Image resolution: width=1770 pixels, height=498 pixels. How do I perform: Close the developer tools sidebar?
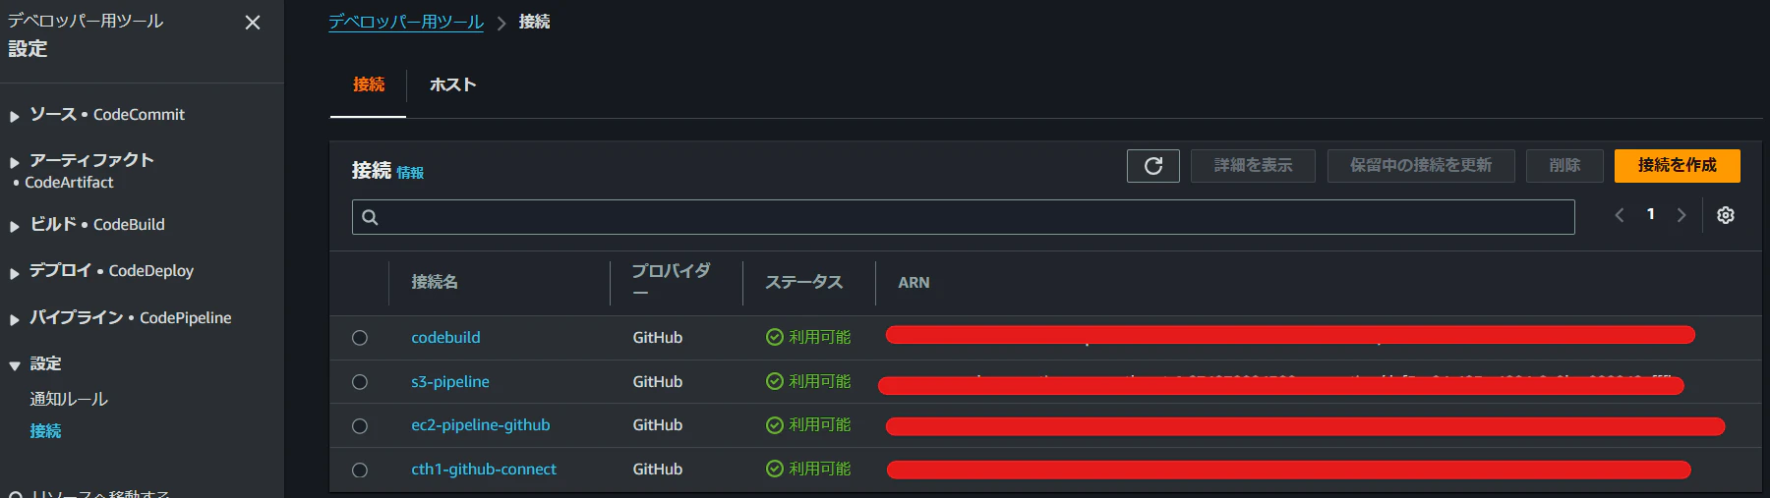(253, 23)
